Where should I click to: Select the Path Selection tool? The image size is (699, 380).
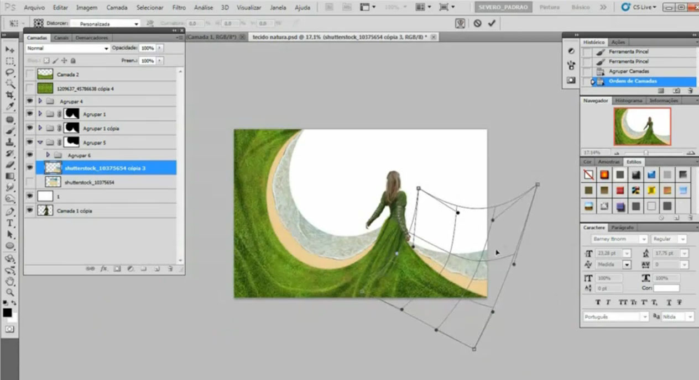(x=9, y=235)
